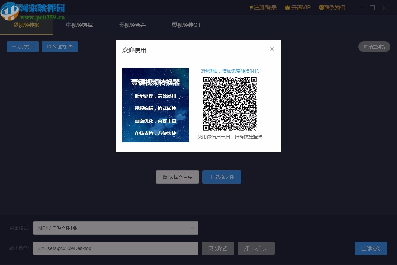Click the 开通VIP crown link
This screenshot has width=397, height=265.
298,7
